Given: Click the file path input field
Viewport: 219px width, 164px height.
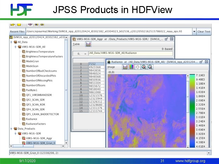Looking at the screenshot, I should pyautogui.click(x=109, y=32).
